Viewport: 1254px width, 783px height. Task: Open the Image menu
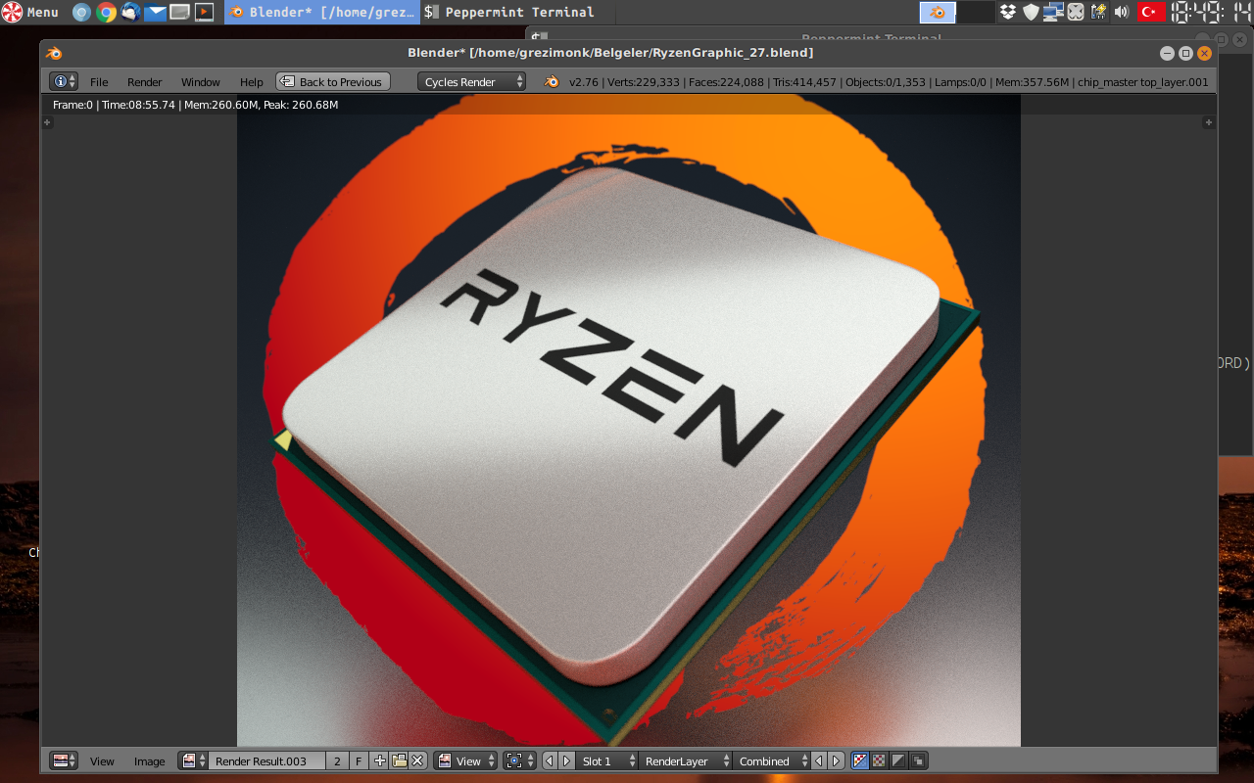pos(150,760)
